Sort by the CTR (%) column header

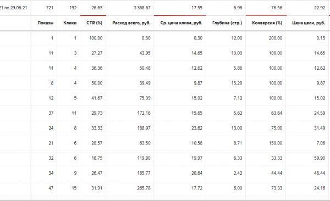pyautogui.click(x=94, y=23)
